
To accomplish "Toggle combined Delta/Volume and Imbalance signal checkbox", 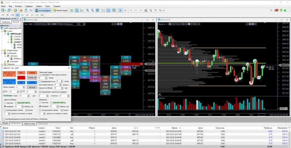I will click(4, 119).
